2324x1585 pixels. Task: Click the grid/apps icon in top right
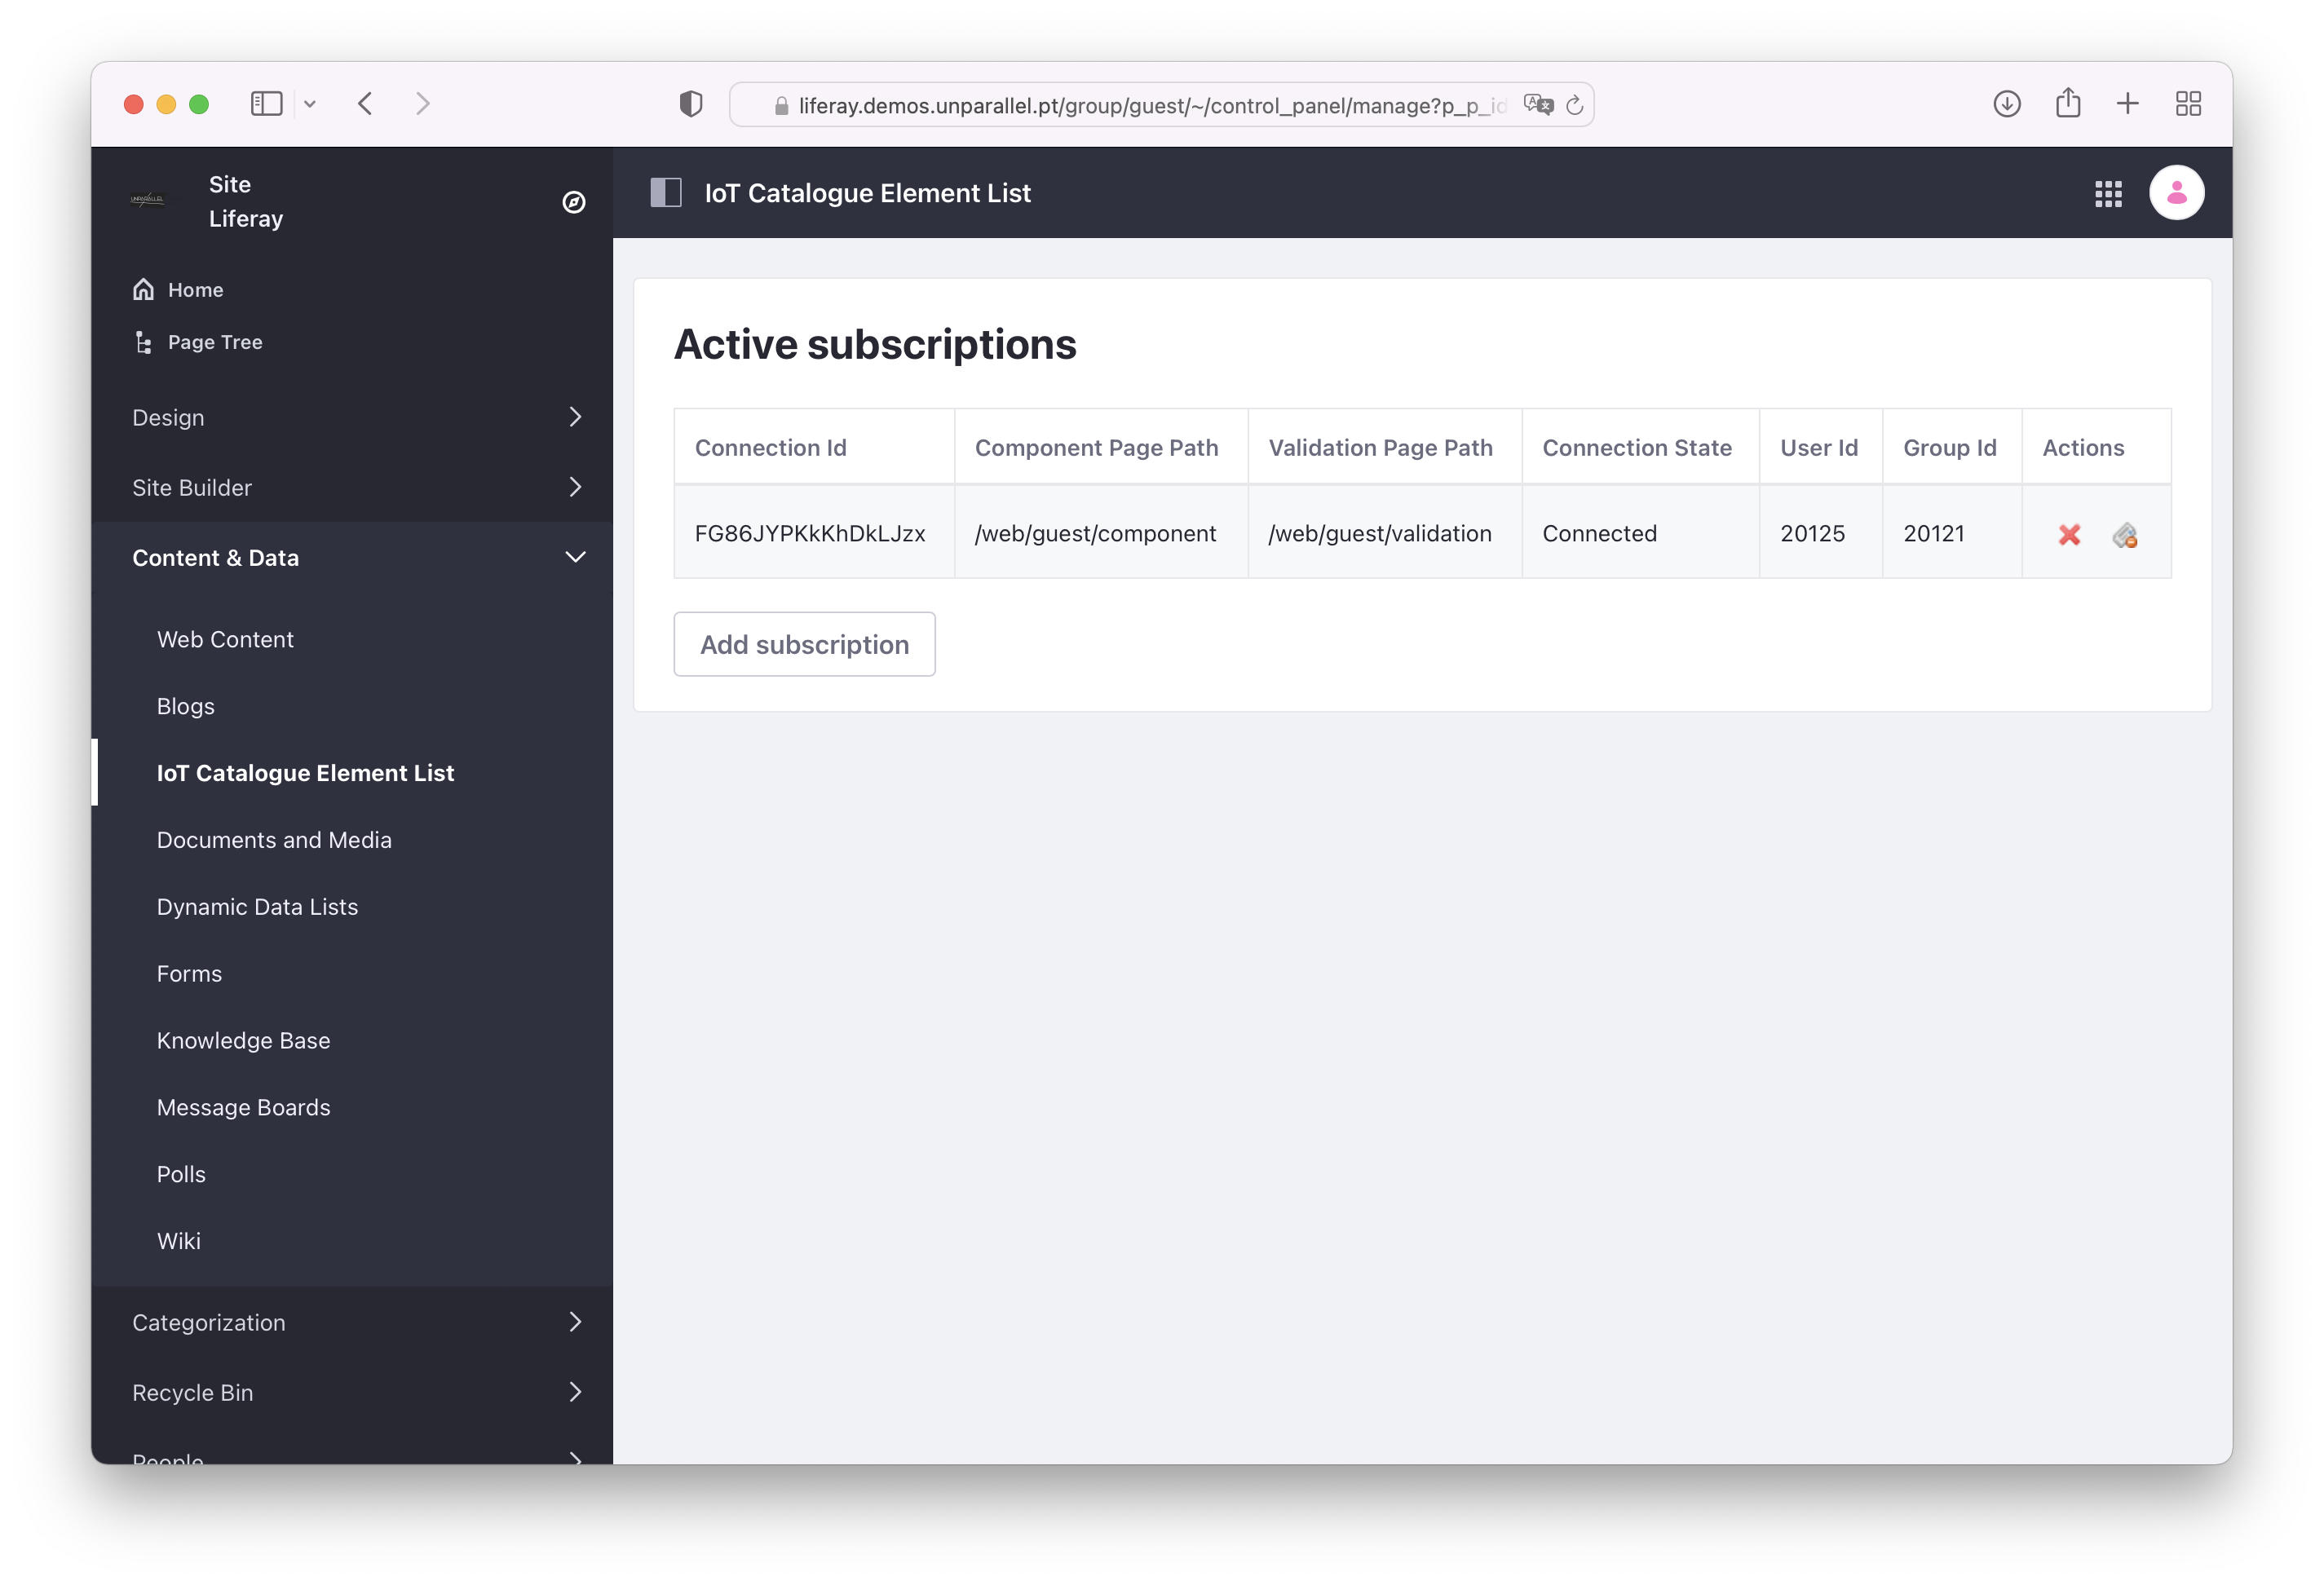(2109, 192)
